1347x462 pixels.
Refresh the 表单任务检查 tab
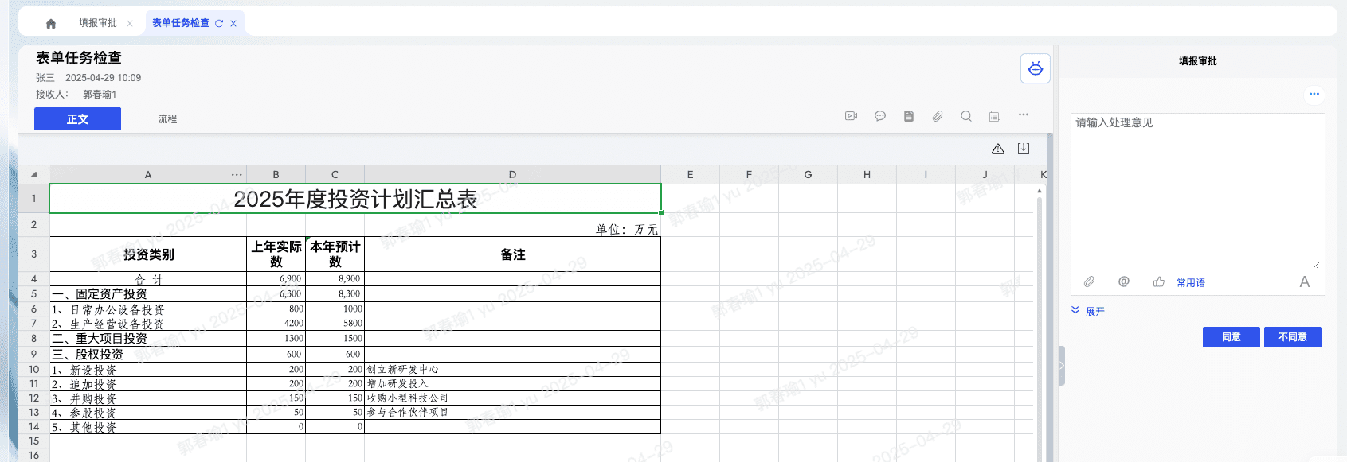pos(219,24)
